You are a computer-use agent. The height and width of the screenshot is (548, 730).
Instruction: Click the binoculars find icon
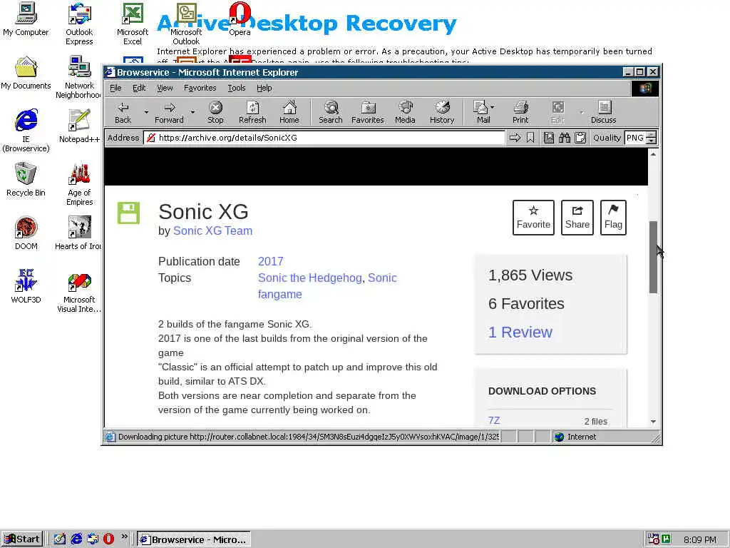point(565,138)
